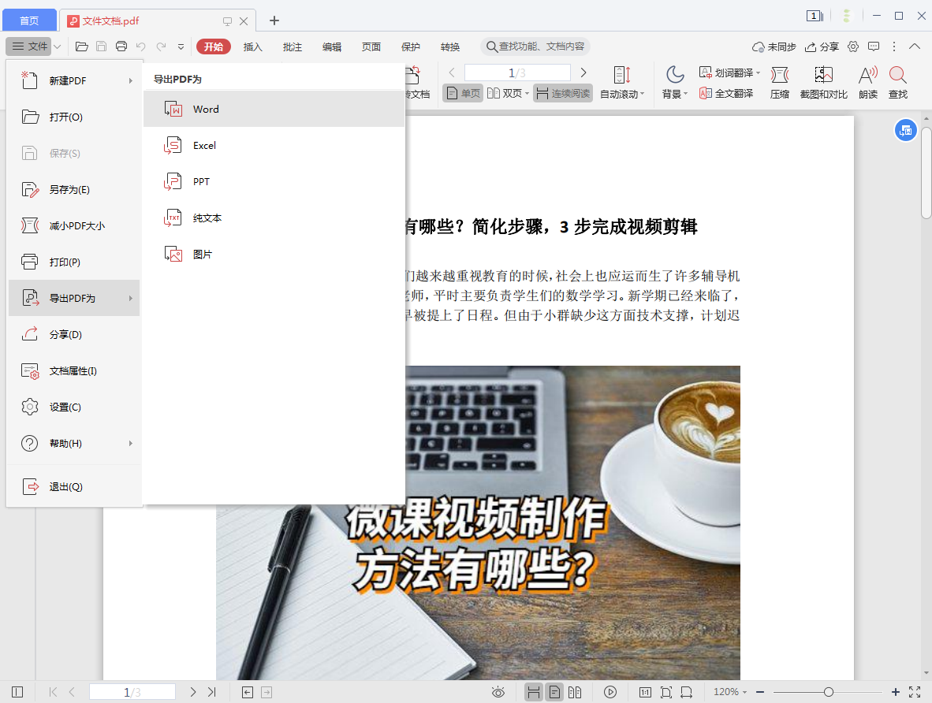Open a new tab with plus button
Image resolution: width=932 pixels, height=703 pixels.
coord(274,20)
